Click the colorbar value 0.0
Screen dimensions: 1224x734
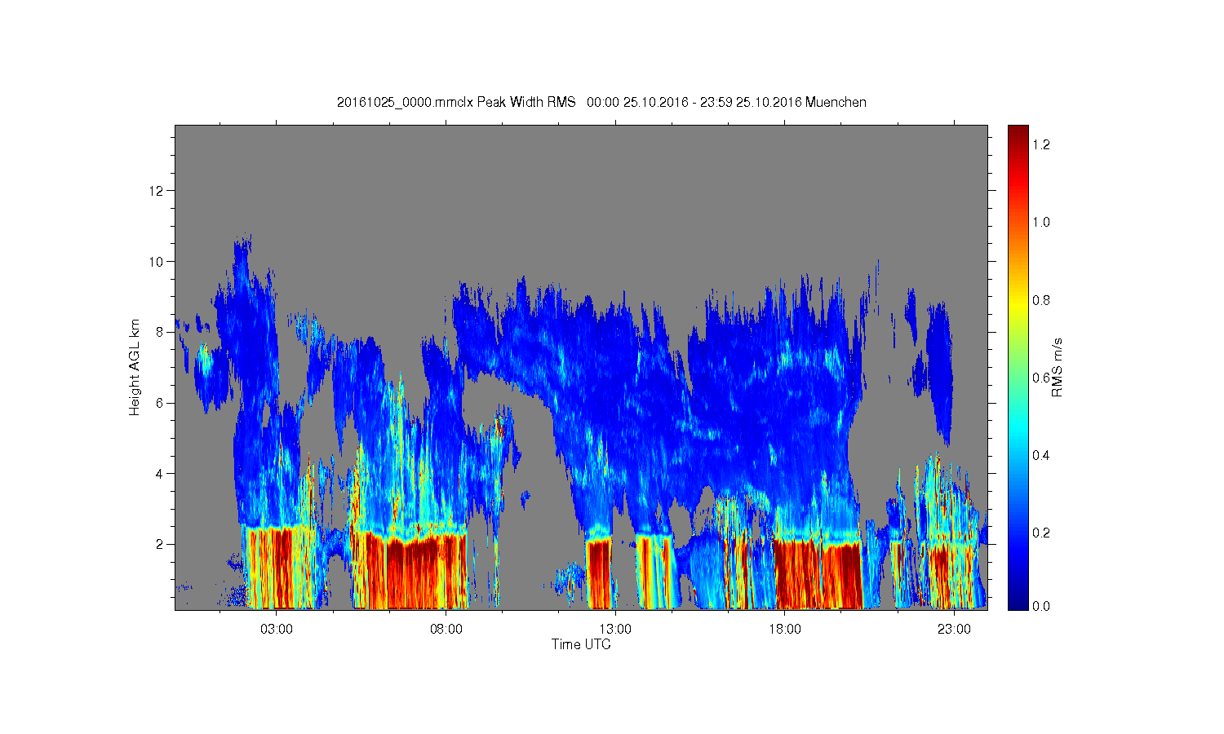click(1040, 606)
